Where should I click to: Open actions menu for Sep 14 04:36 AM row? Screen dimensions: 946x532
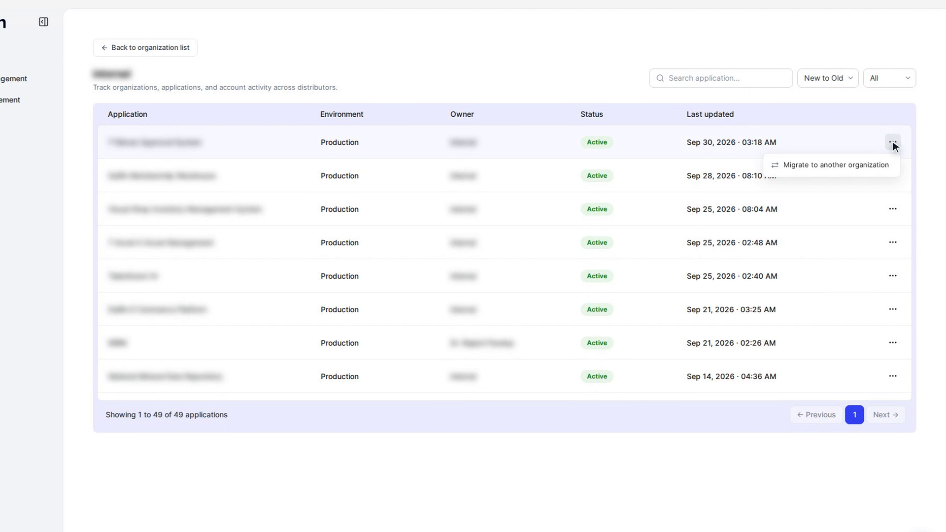892,376
